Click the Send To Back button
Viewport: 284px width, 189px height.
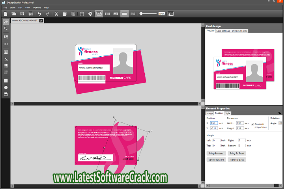point(237,159)
